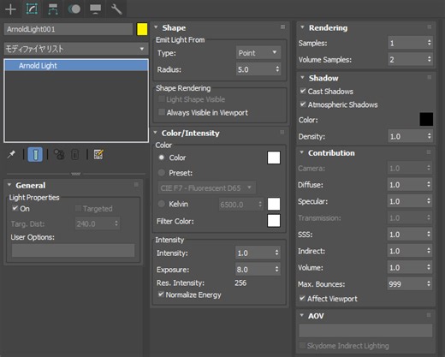Image resolution: width=445 pixels, height=357 pixels.
Task: Open the Display panel tab
Action: pos(95,9)
